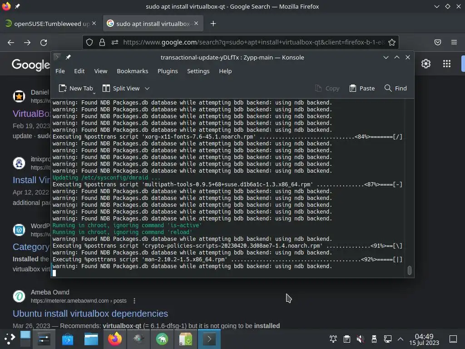This screenshot has height=349, width=465.
Task: Open Save to Pocket in Firefox
Action: (438, 42)
